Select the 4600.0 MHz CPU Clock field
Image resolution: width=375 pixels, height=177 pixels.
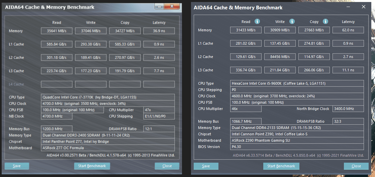tap(297, 96)
